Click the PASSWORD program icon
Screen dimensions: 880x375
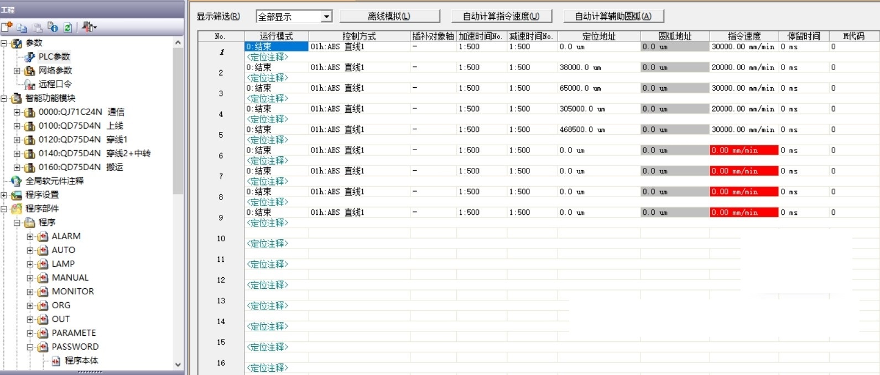pyautogui.click(x=43, y=347)
